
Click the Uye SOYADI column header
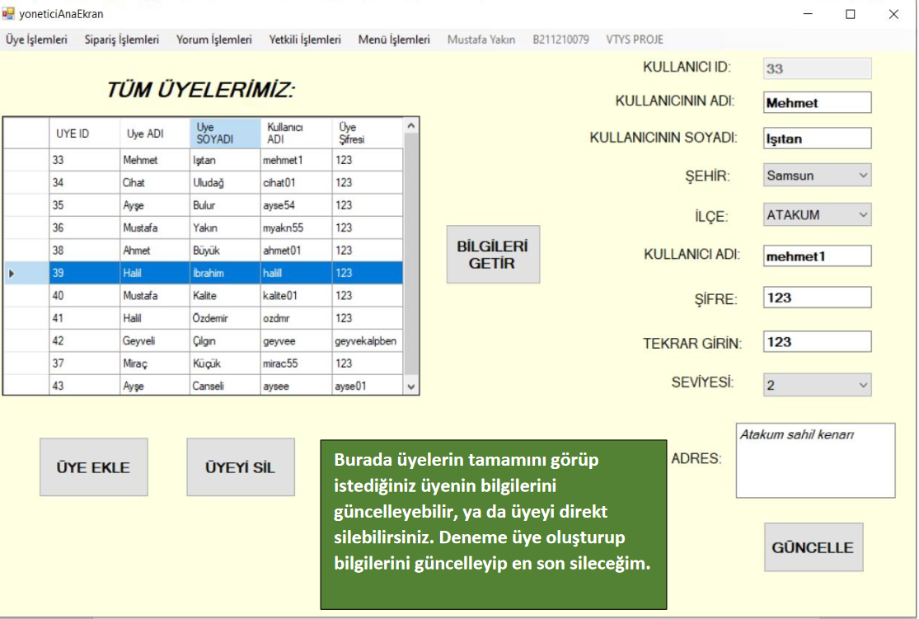point(224,134)
